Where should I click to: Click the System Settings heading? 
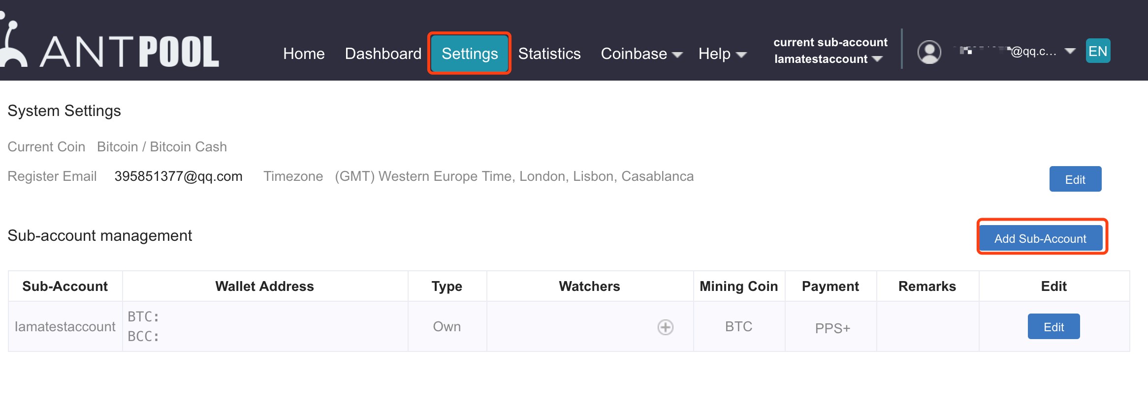coord(64,111)
